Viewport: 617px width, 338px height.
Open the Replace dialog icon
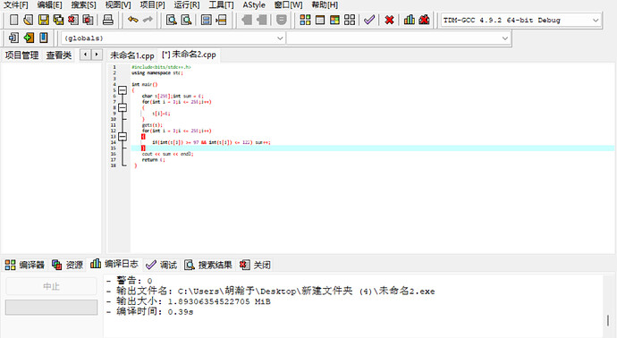pyautogui.click(x=186, y=20)
